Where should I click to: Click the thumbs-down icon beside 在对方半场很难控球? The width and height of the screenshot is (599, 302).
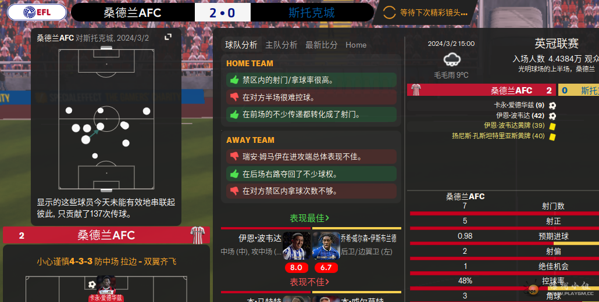click(234, 97)
